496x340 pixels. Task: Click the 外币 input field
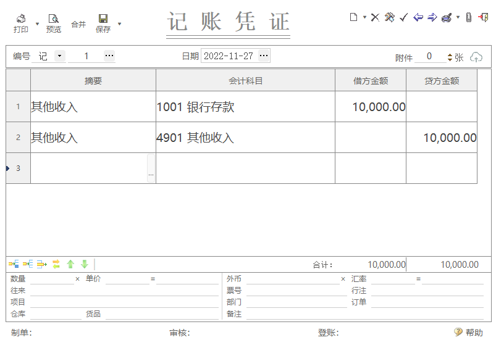293,279
